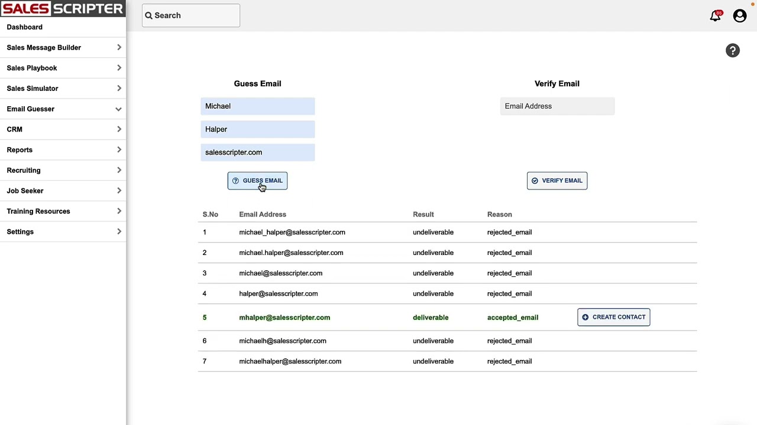
Task: Expand the Reports chevron
Action: [119, 150]
